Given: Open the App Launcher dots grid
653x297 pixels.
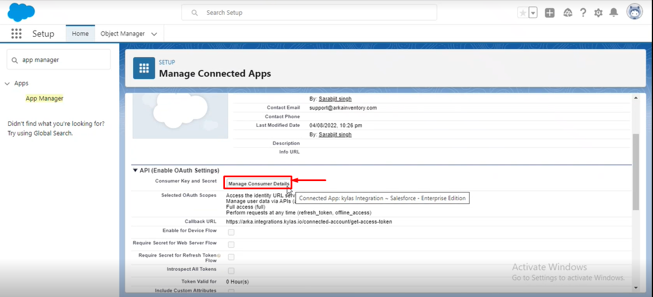Looking at the screenshot, I should (x=16, y=34).
